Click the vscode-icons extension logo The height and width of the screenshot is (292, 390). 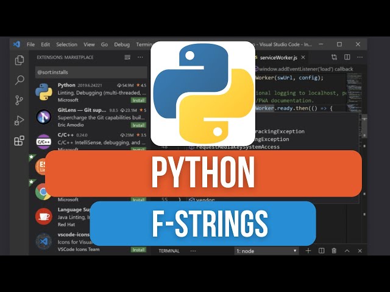coord(44,242)
